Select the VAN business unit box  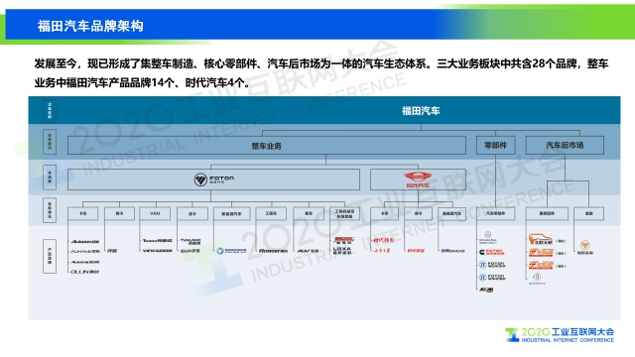[x=155, y=214]
